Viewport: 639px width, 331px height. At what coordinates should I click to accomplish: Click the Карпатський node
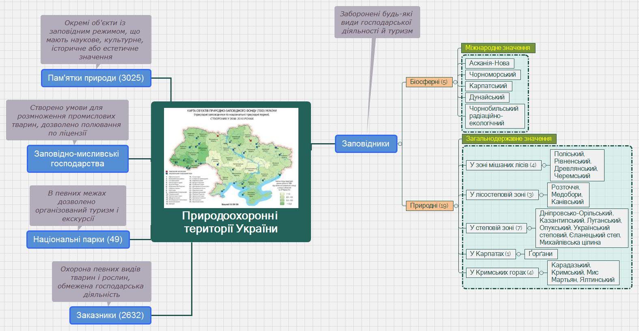click(x=488, y=86)
